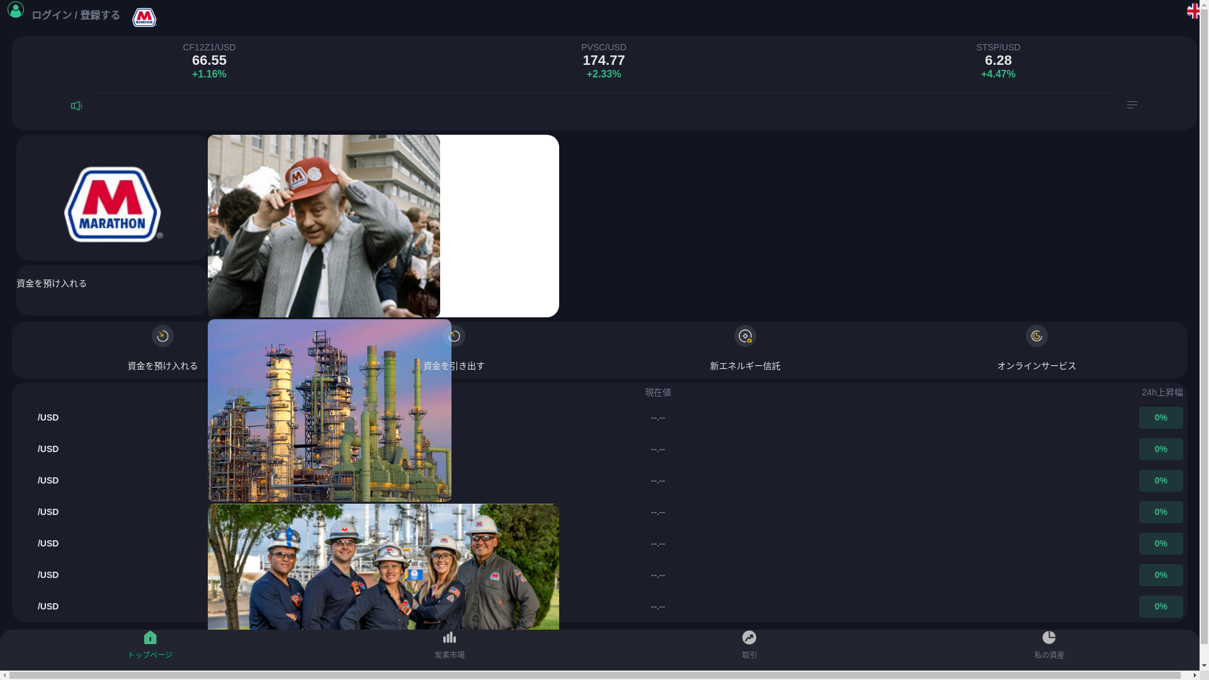1209x680 pixels.
Task: Open the STSP/USD ticker quote
Action: tap(998, 61)
